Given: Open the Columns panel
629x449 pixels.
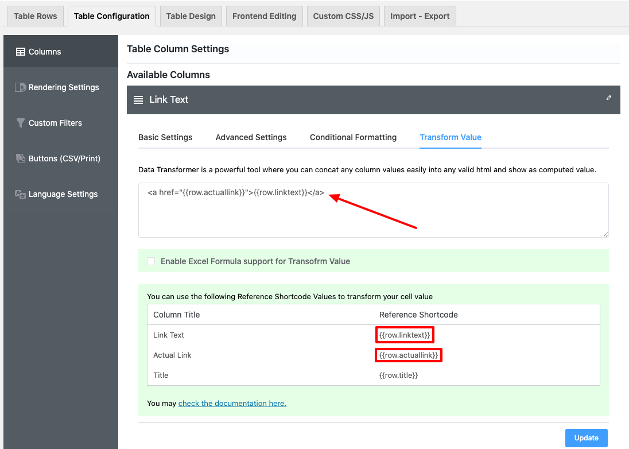Looking at the screenshot, I should tap(43, 51).
